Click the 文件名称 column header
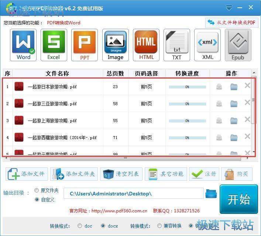 (x=58, y=73)
